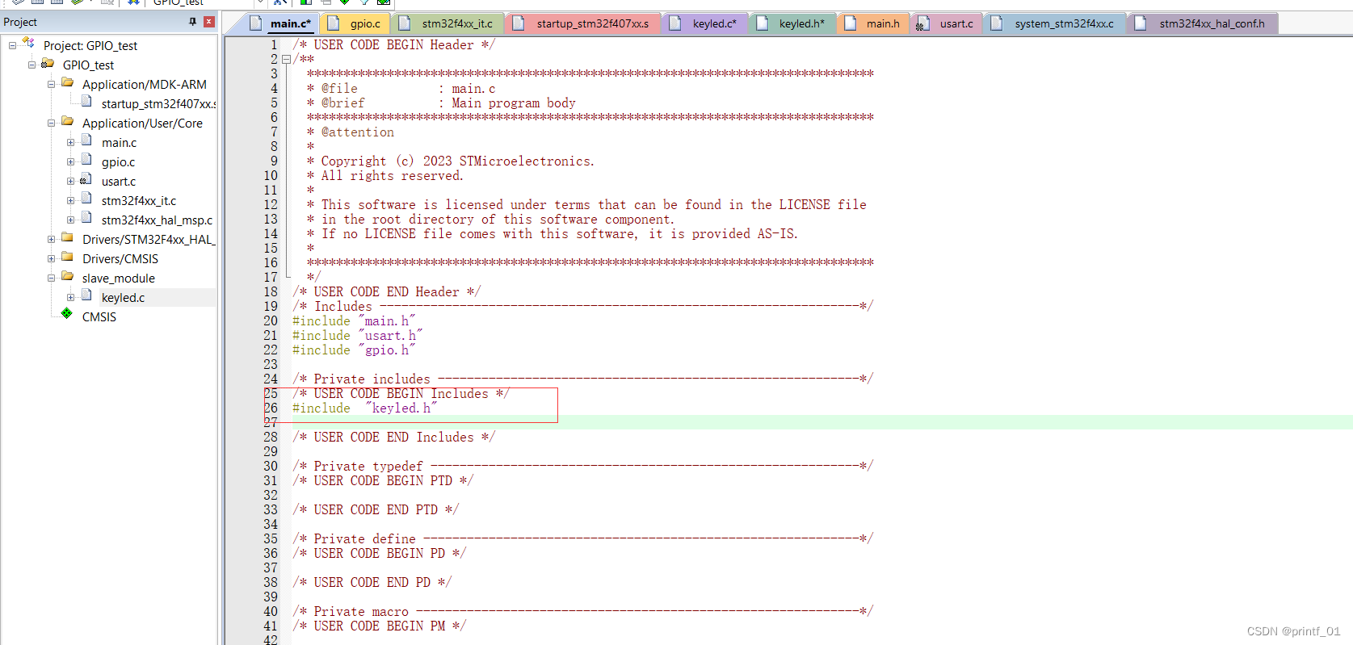Screen dimensions: 1353x645
Task: Click the #include "keyled.h" line
Action: click(365, 408)
